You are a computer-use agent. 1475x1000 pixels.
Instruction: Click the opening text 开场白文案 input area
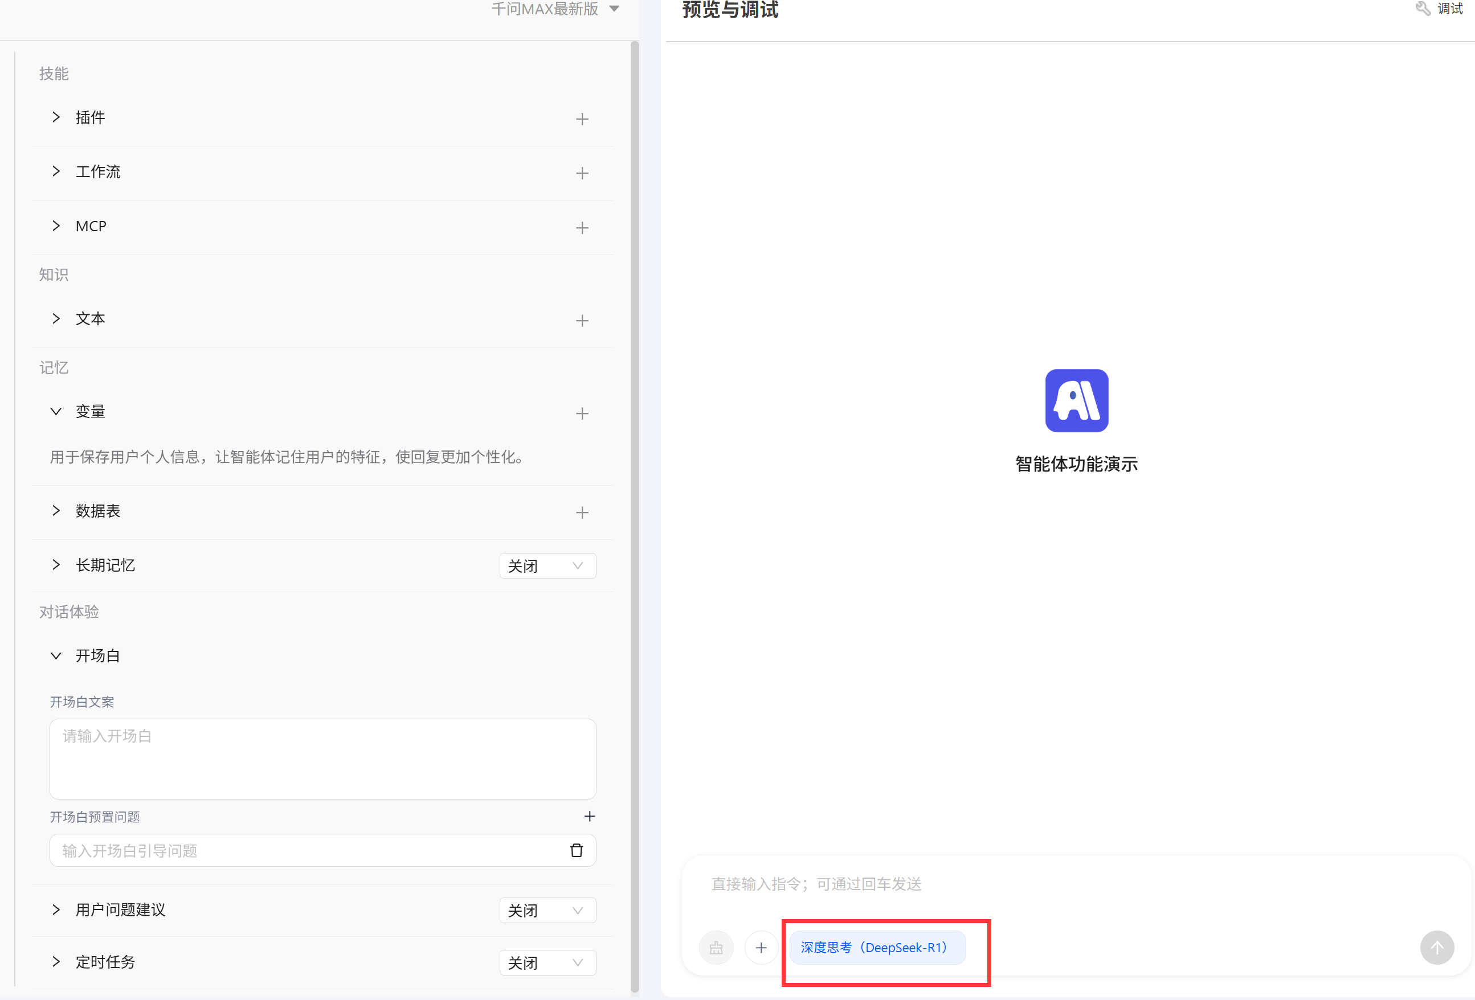pyautogui.click(x=322, y=759)
